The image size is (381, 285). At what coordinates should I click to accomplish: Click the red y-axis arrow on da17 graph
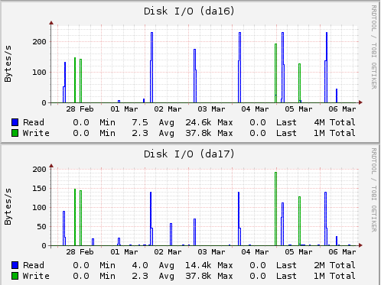[51, 166]
